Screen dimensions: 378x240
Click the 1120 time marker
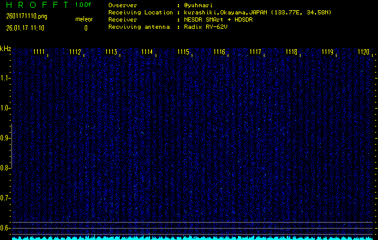pos(364,52)
